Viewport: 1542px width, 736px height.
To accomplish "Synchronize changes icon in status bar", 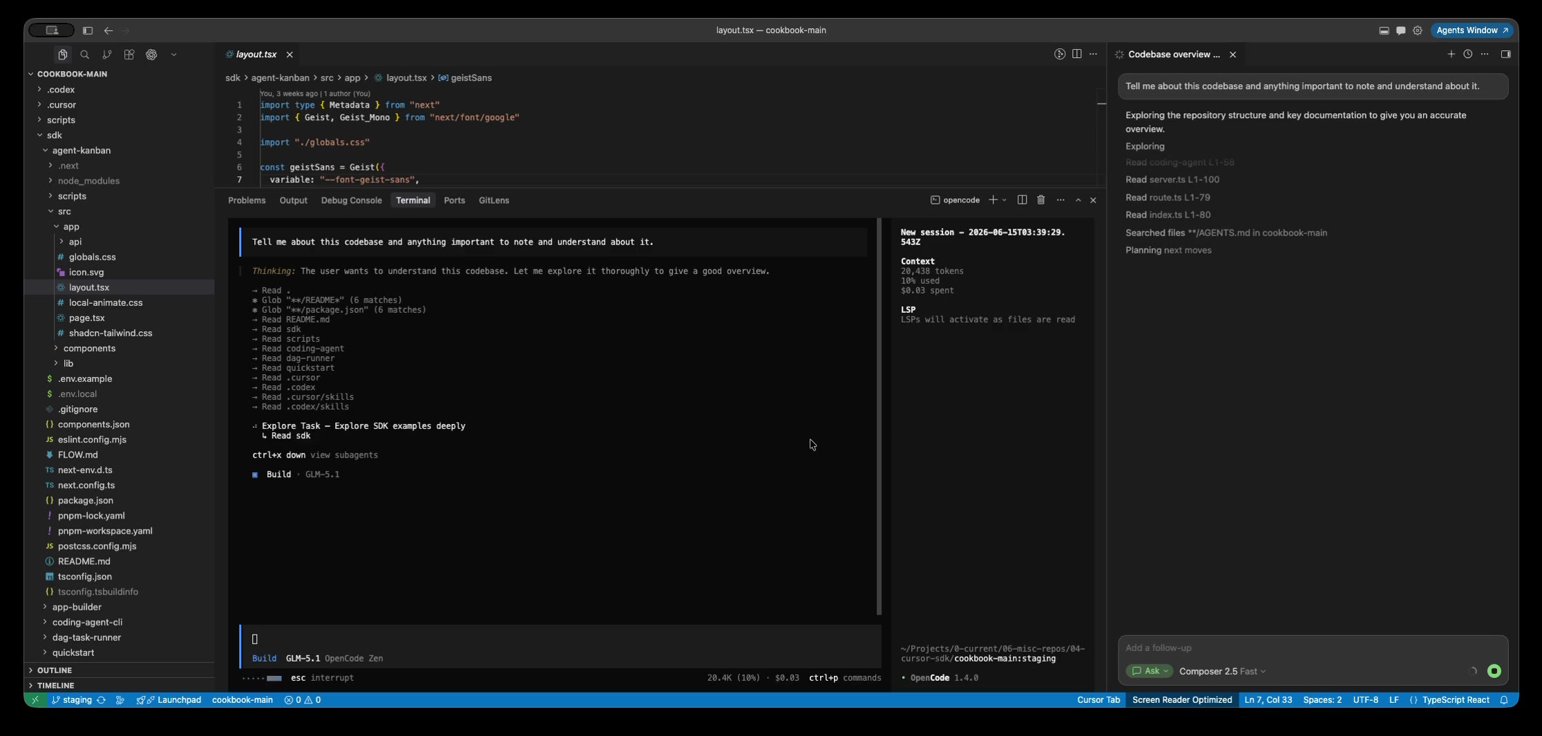I will pyautogui.click(x=101, y=700).
